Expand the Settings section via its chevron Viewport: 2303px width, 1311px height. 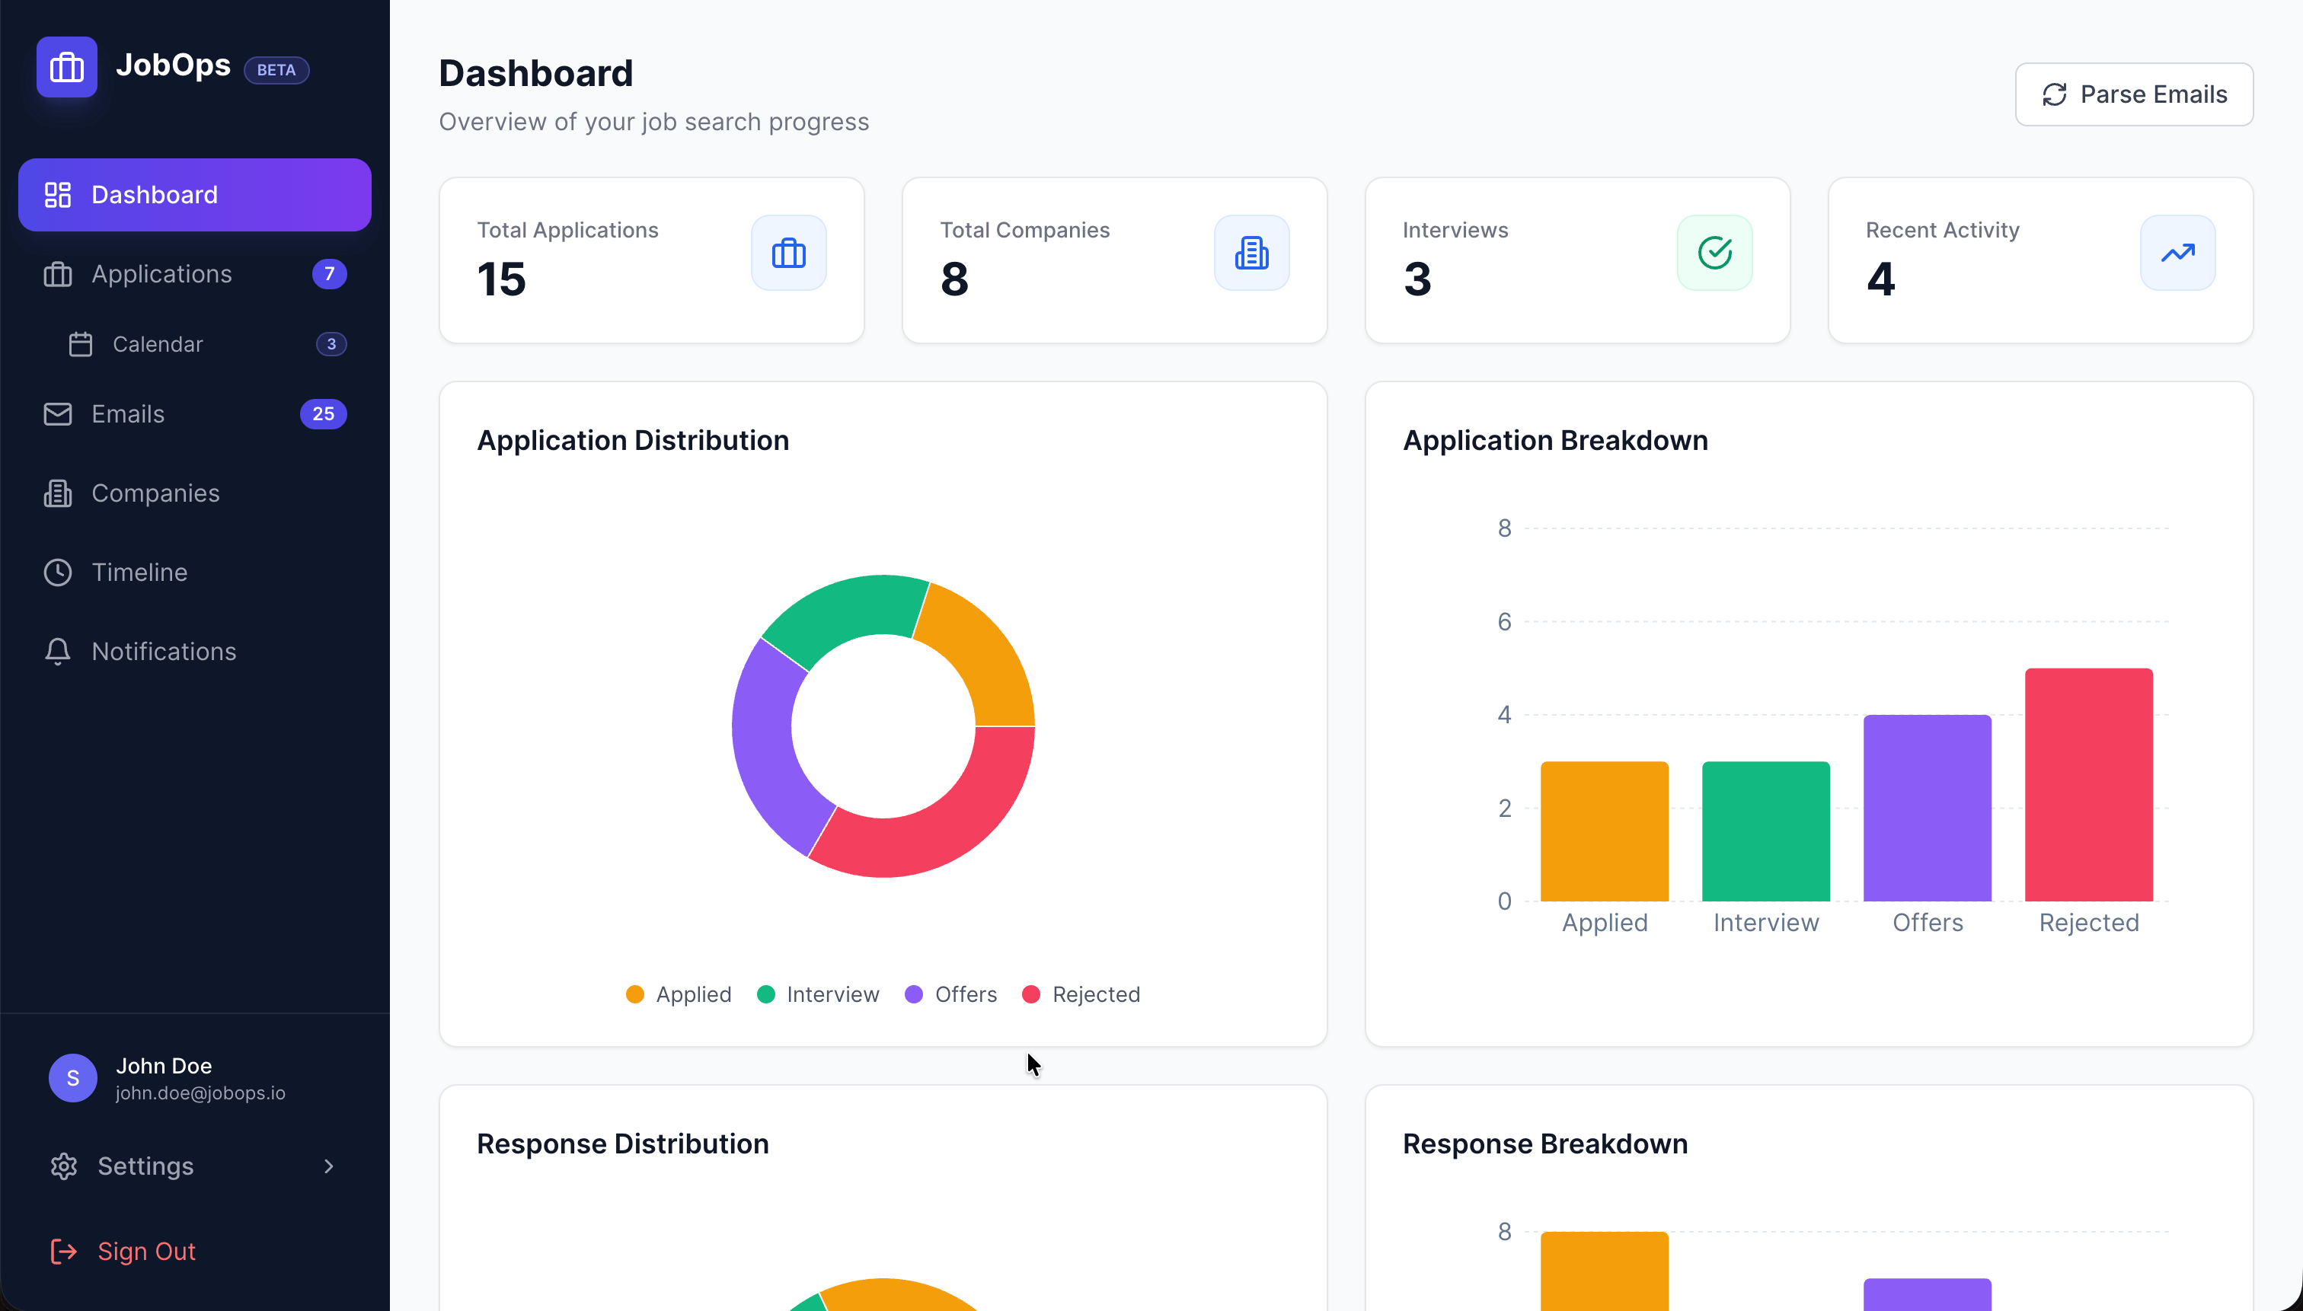(x=327, y=1166)
